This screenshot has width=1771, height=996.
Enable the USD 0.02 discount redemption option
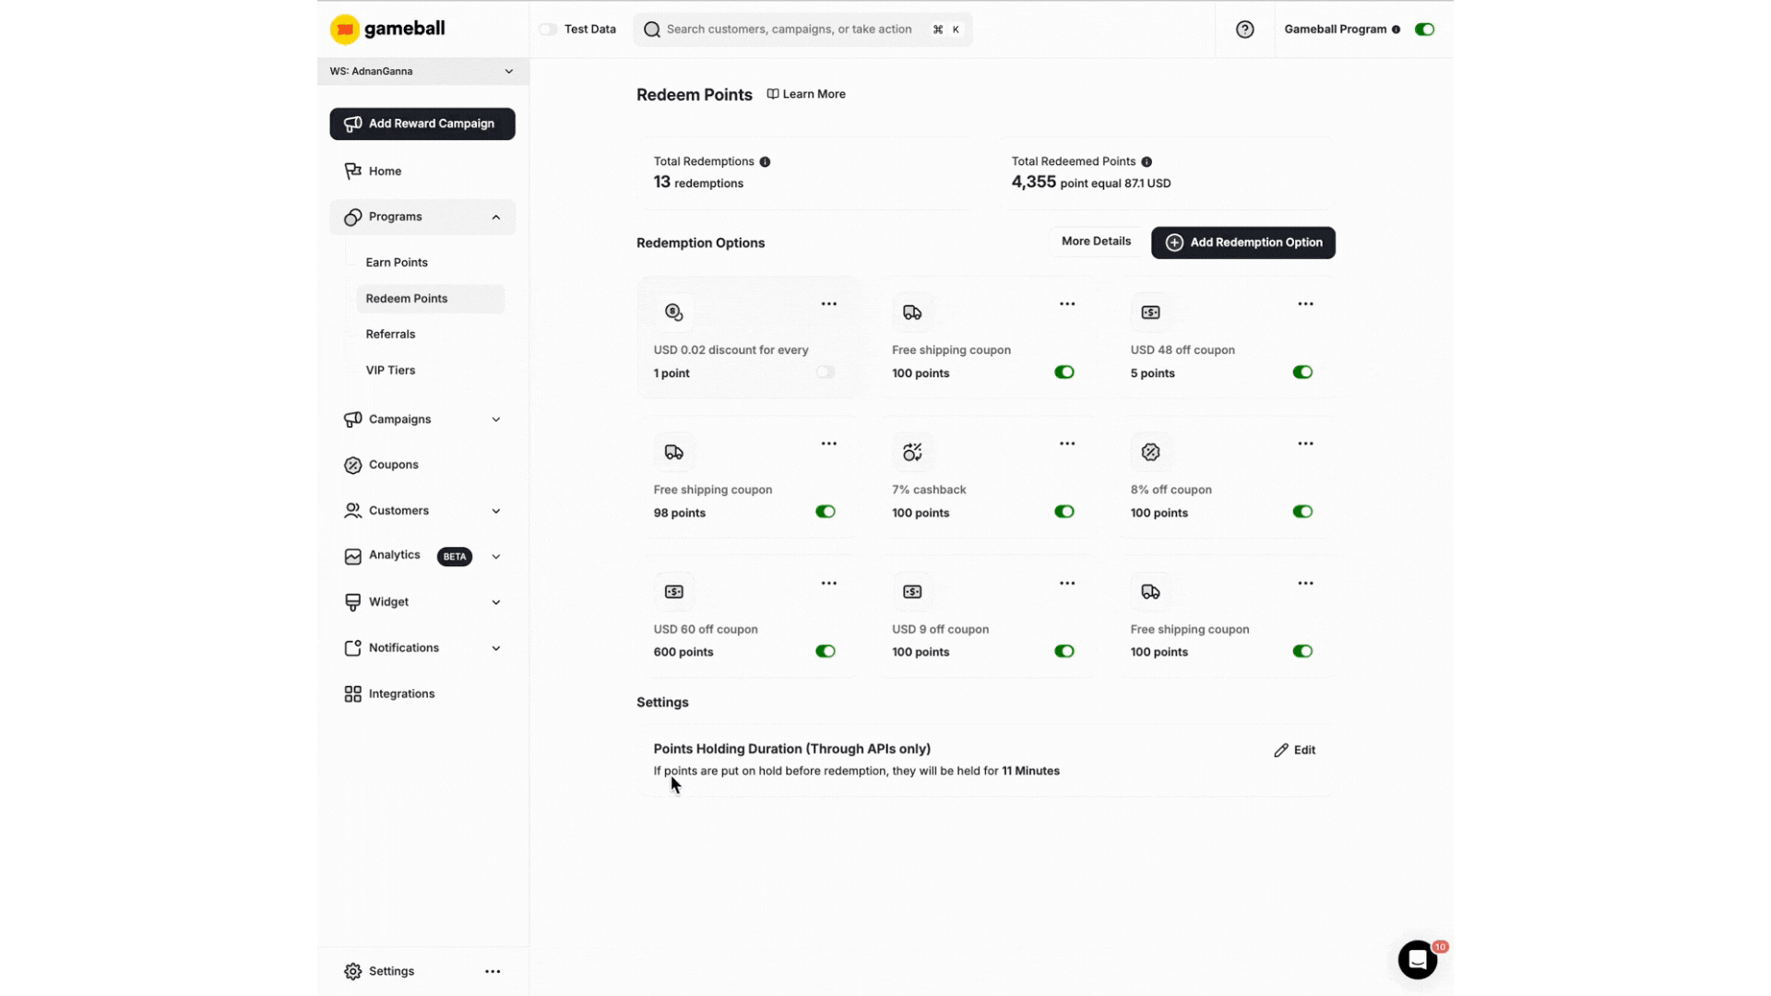tap(826, 372)
